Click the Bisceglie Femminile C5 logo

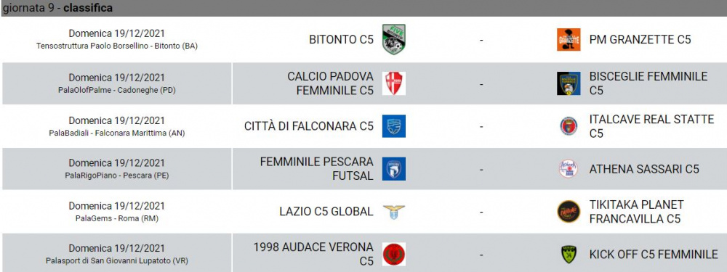pos(569,83)
